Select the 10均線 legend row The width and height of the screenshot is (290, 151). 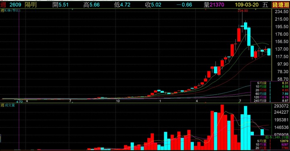(270, 87)
